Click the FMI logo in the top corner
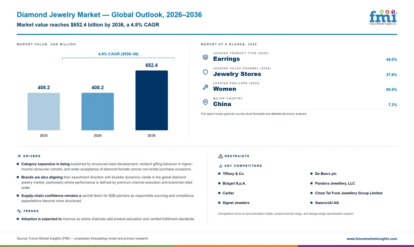Image resolution: width=414 pixels, height=247 pixels. tap(383, 17)
